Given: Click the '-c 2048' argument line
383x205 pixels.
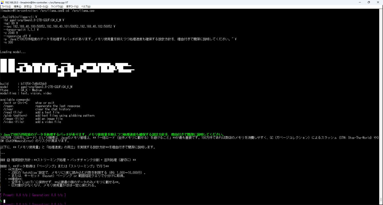Looking at the screenshot, I should (11, 33).
